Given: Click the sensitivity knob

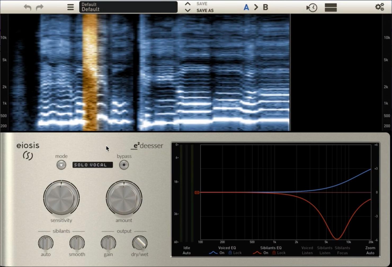Looking at the screenshot, I should pos(61,198).
